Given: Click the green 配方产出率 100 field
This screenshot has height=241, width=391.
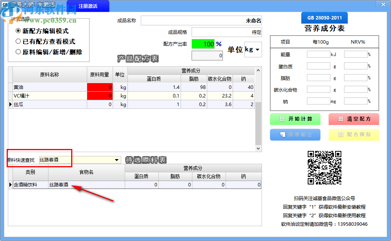Looking at the screenshot, I should (x=203, y=44).
